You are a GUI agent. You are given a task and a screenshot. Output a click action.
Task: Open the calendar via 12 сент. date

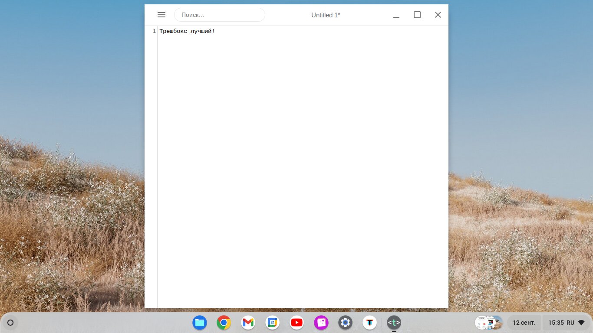pos(524,323)
